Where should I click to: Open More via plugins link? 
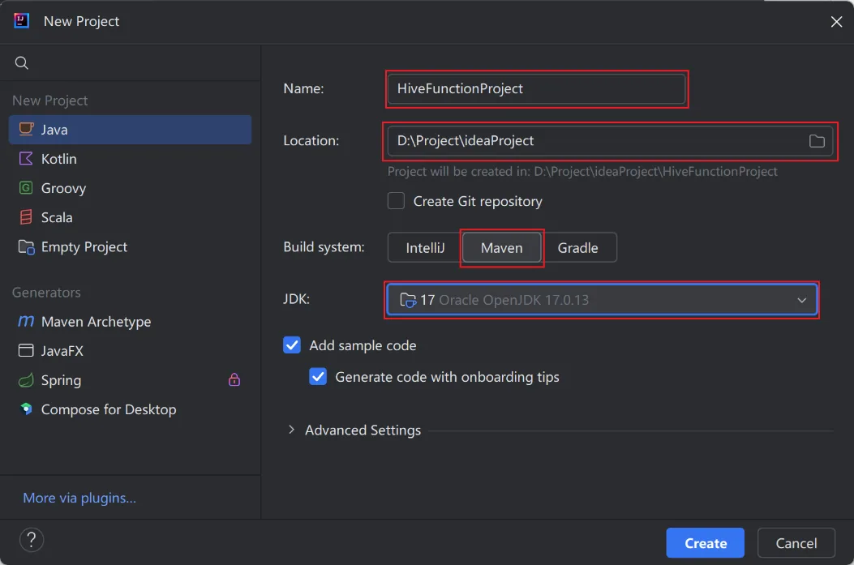pyautogui.click(x=79, y=498)
